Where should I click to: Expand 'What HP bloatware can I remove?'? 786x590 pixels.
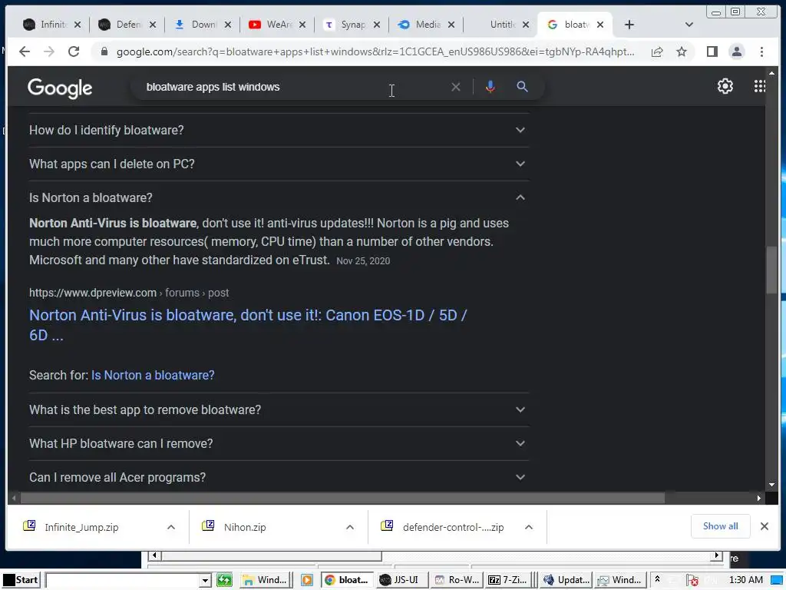tap(279, 443)
